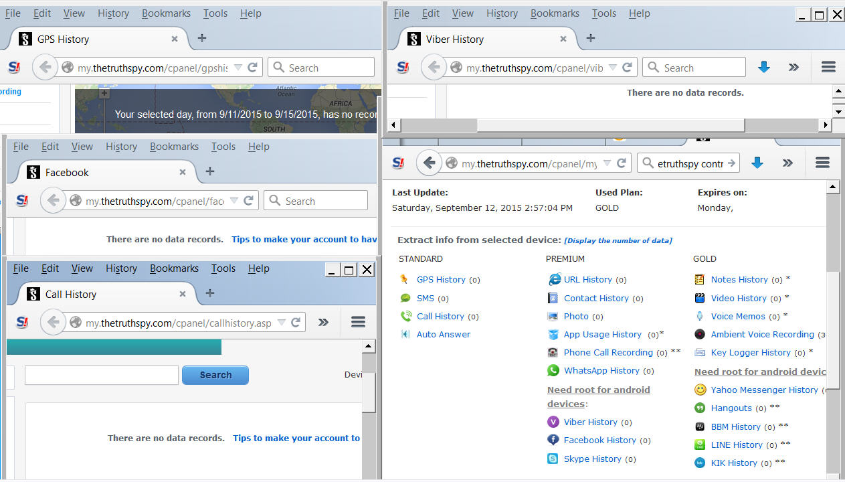Click the Photo picture icon
845x482 pixels.
pos(553,316)
